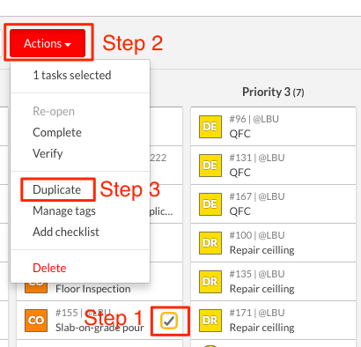Click the DE icon for task #96
The width and height of the screenshot is (361, 347).
coord(210,127)
